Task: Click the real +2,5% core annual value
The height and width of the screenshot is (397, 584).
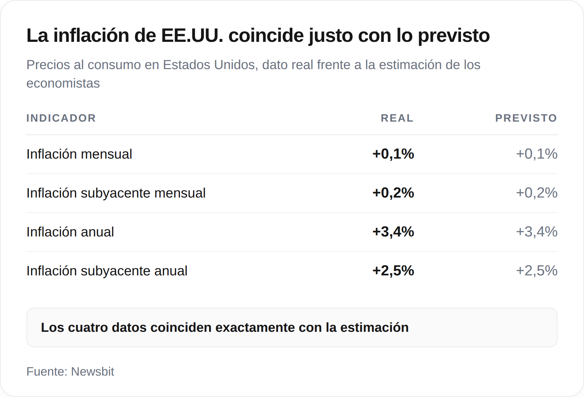Action: [x=393, y=271]
